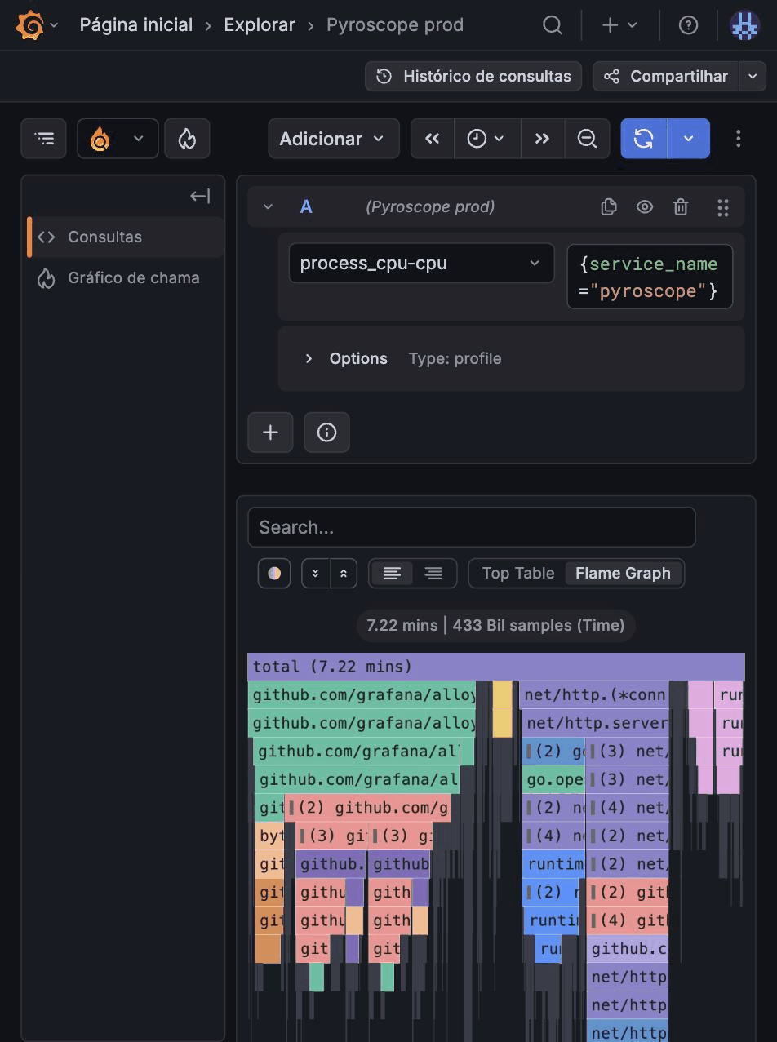The image size is (777, 1042).
Task: Open the dropdown beside Grafana logo
Action: point(54,25)
